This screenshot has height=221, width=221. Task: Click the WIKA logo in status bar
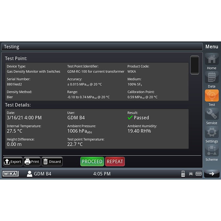(x=10, y=174)
